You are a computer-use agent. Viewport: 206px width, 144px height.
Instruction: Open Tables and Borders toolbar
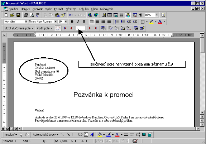click(x=104, y=15)
